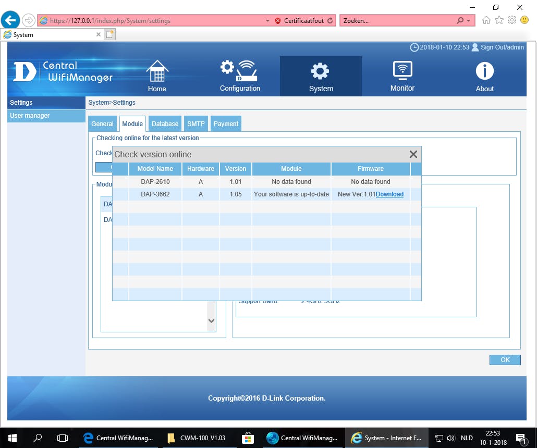Switch to the SMTP tab
Image resolution: width=537 pixels, height=448 pixels.
pyautogui.click(x=196, y=124)
